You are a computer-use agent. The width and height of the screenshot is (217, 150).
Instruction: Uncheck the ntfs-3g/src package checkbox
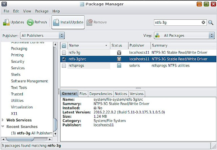pos(64,59)
